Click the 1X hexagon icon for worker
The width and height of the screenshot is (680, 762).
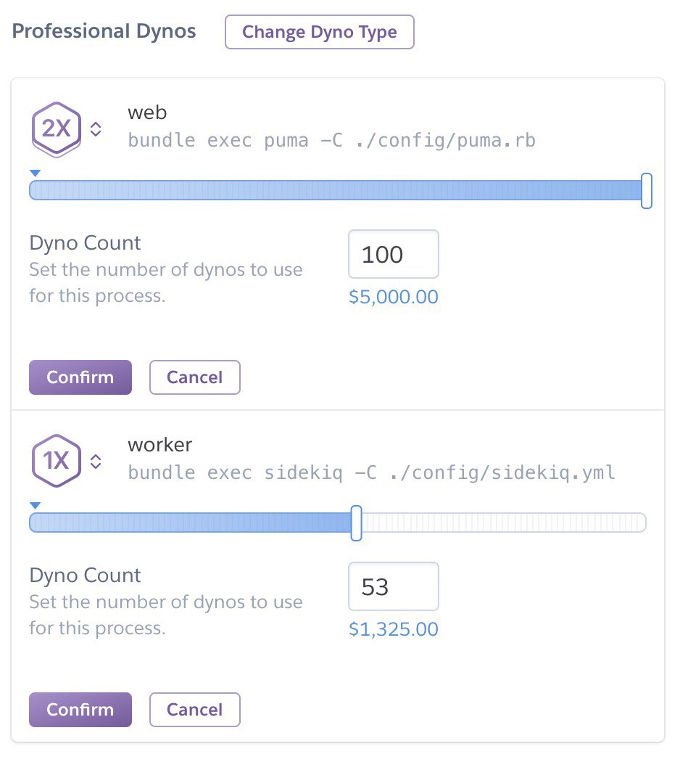click(56, 461)
